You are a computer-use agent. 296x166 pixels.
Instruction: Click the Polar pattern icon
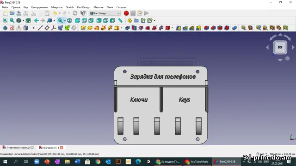(192, 28)
